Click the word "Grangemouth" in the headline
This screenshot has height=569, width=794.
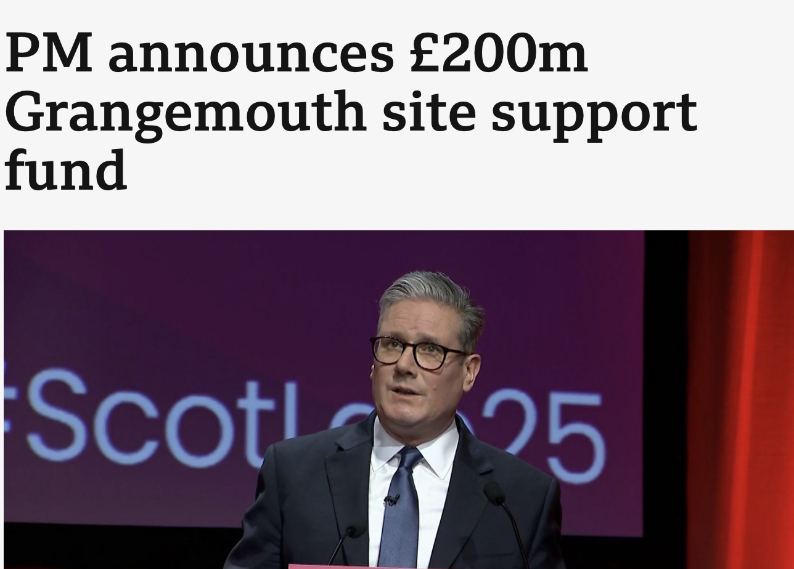point(185,114)
